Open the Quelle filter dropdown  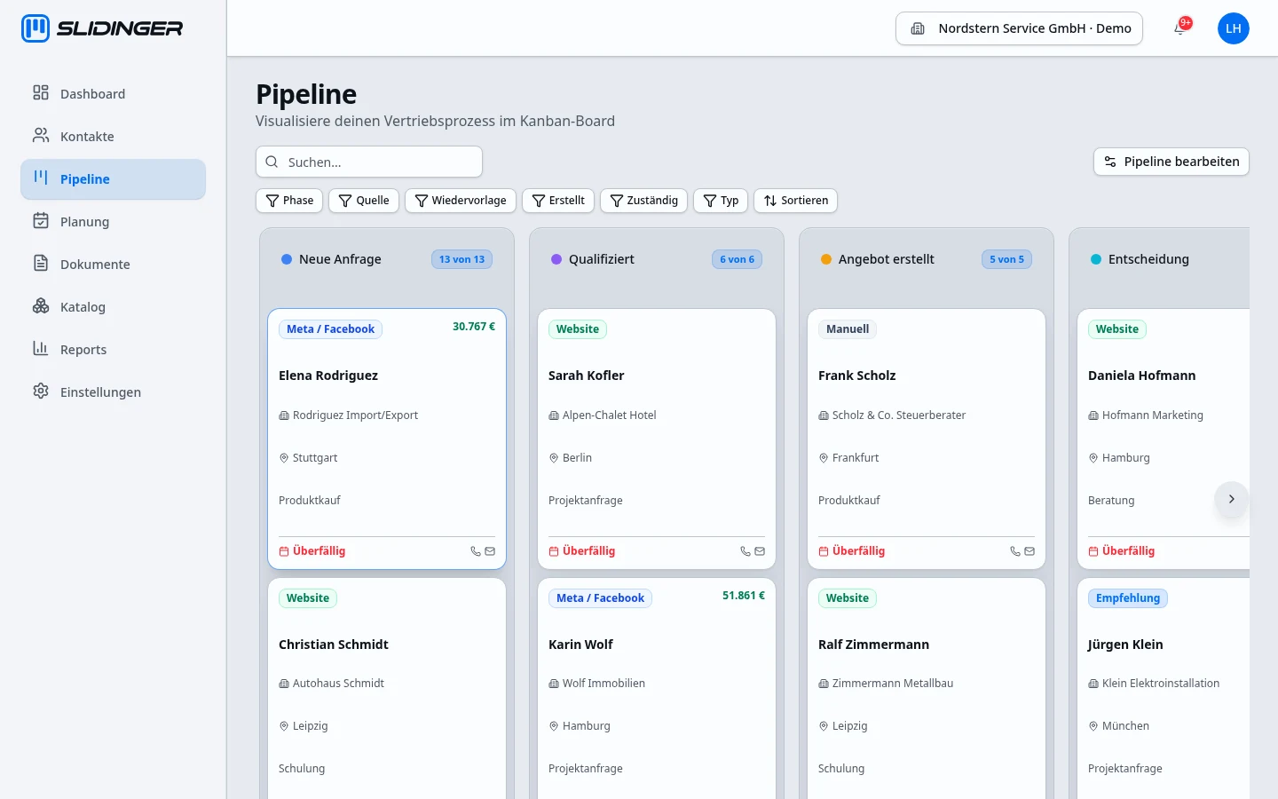pyautogui.click(x=364, y=201)
